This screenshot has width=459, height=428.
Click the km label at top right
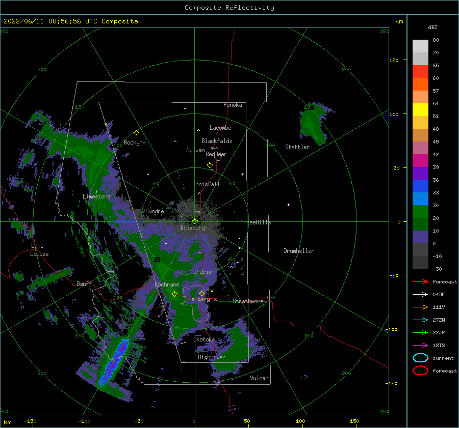click(x=399, y=21)
